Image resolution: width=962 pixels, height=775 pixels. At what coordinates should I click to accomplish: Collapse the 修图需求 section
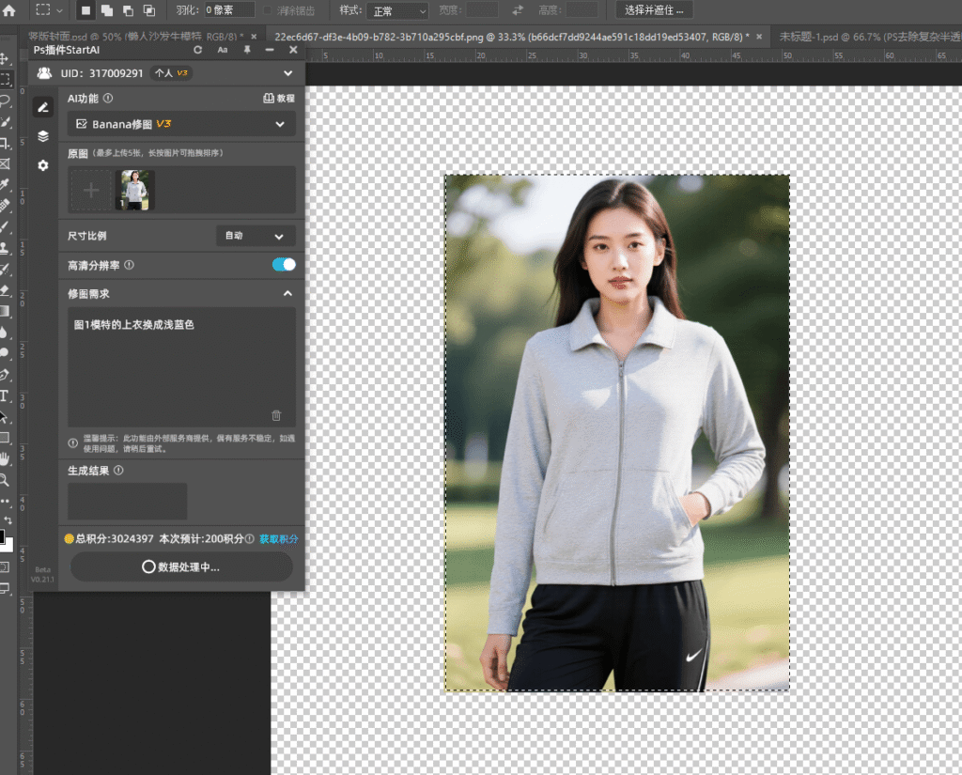coord(287,294)
